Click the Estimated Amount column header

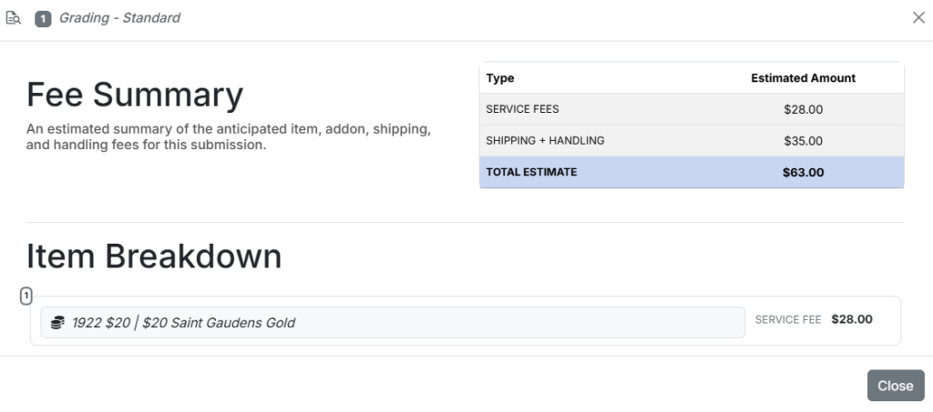804,78
